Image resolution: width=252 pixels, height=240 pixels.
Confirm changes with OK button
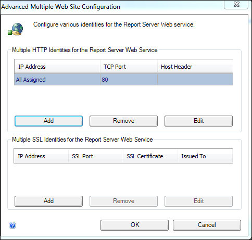point(134,225)
